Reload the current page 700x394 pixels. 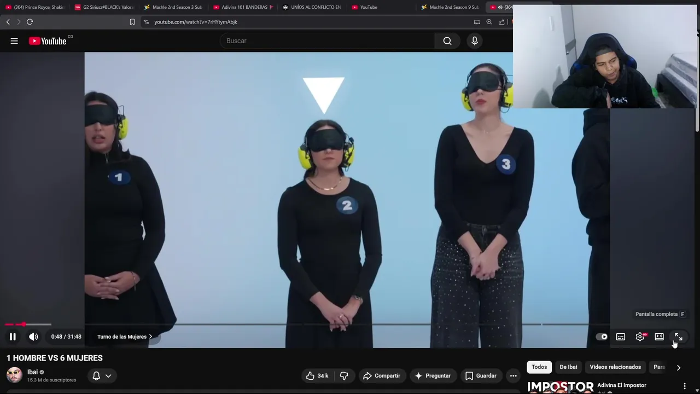30,22
